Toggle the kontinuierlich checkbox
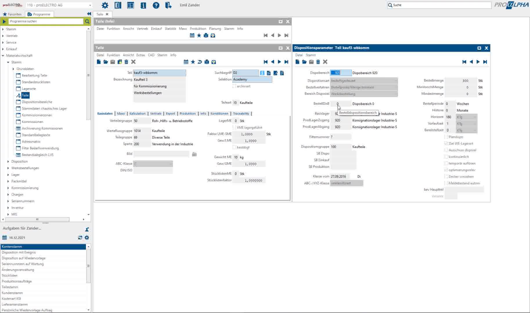This screenshot has height=313, width=530. coord(446,157)
